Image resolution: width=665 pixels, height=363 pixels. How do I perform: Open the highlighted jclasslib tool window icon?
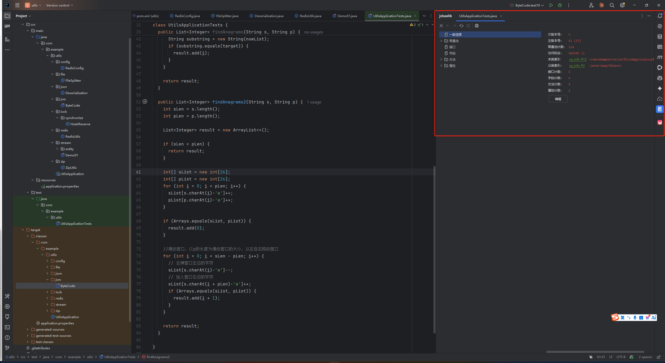point(660,109)
